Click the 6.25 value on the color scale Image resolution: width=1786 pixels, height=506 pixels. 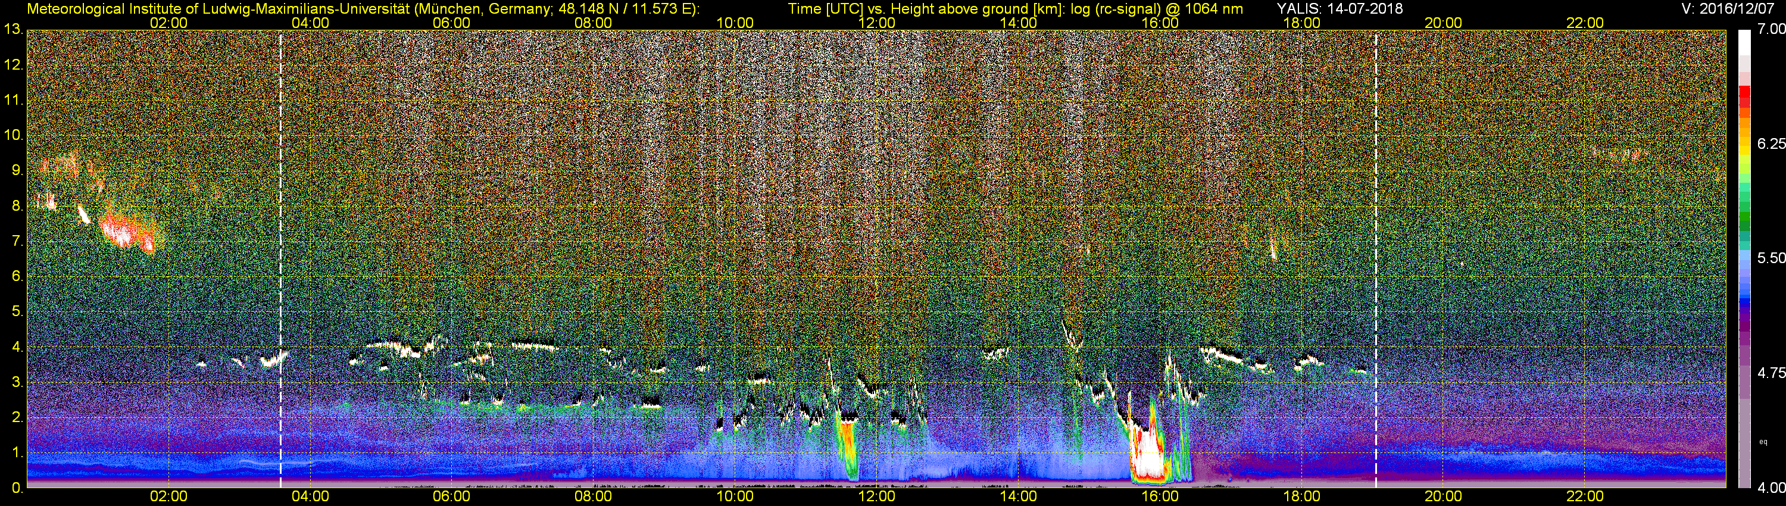point(1771,143)
